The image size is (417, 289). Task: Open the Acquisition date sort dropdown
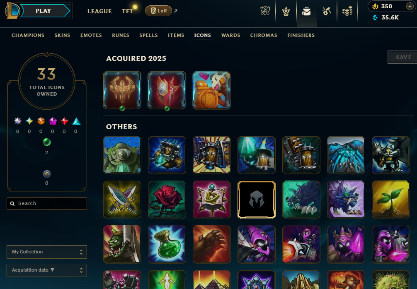click(x=47, y=270)
